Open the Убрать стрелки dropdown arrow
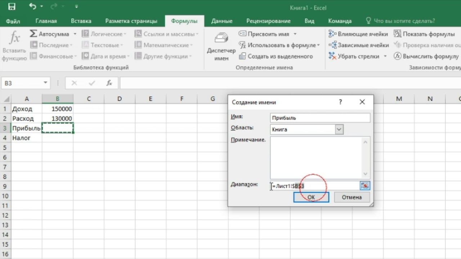The image size is (461, 259). tap(385, 56)
